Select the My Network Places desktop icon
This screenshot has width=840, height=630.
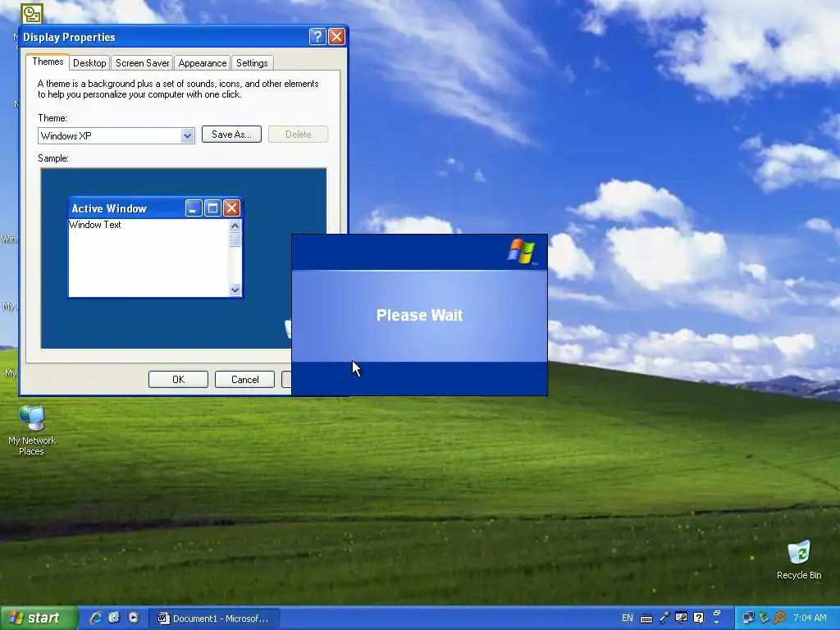pyautogui.click(x=32, y=430)
